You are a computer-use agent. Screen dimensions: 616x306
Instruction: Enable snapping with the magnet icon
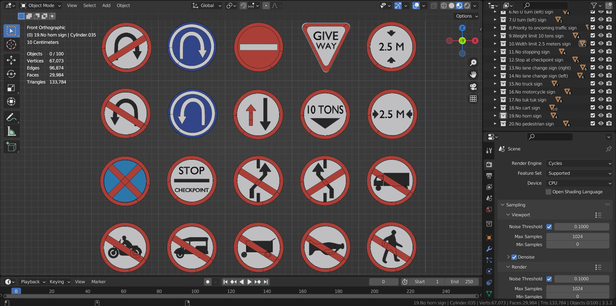point(243,5)
